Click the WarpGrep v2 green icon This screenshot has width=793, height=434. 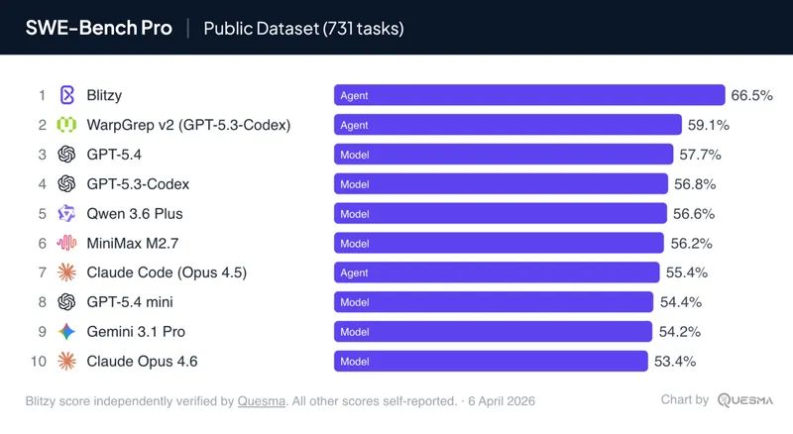point(67,125)
